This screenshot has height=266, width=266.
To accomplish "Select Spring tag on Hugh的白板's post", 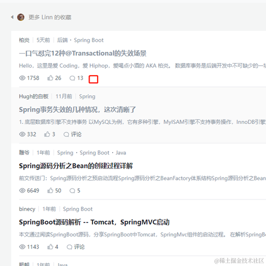I will 87,97.
